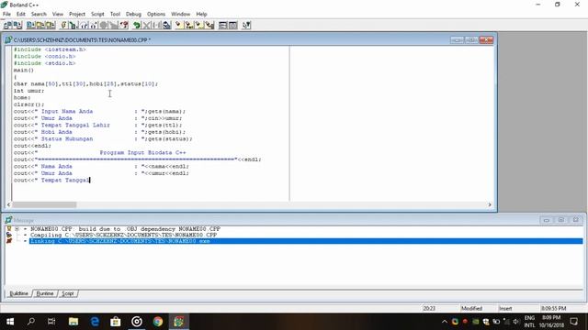Open Google Chrome from the taskbar
This screenshot has height=330, width=588.
(158, 322)
